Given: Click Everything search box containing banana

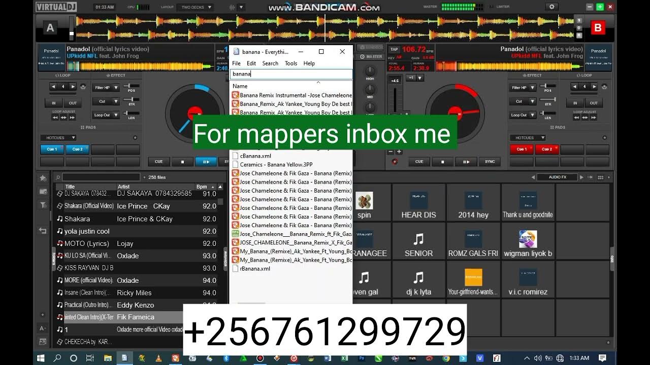Looking at the screenshot, I should tap(291, 74).
